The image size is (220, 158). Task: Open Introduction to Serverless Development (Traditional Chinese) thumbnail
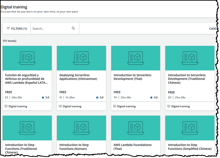coord(190,58)
